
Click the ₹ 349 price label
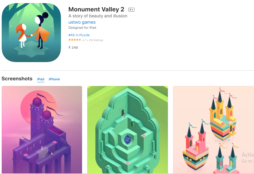tap(73, 48)
